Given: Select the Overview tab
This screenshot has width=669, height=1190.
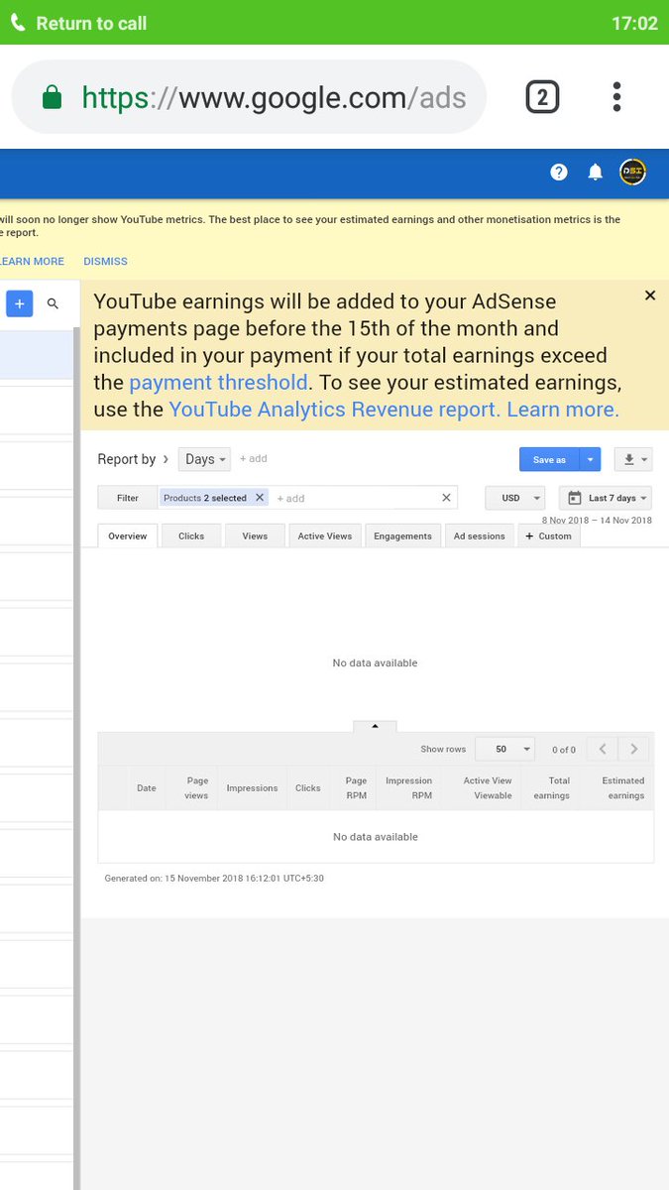Looking at the screenshot, I should tap(128, 535).
